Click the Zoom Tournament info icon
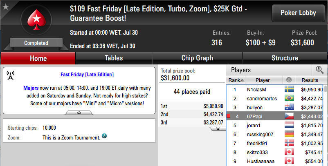328x166 pixels. coord(104,136)
